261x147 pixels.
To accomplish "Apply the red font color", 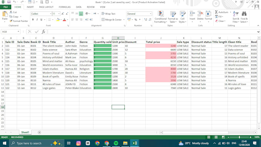I will pyautogui.click(x=64, y=20).
